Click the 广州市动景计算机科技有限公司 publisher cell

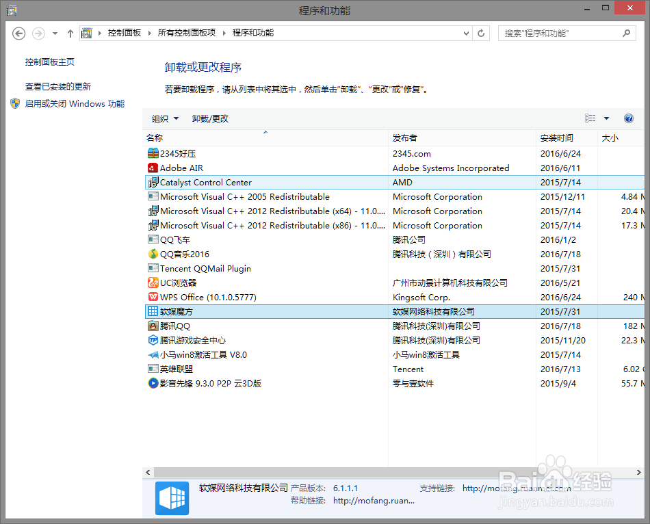click(450, 283)
